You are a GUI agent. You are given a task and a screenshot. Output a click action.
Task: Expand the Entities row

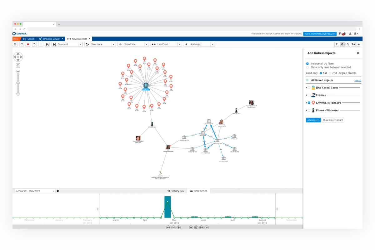point(306,95)
